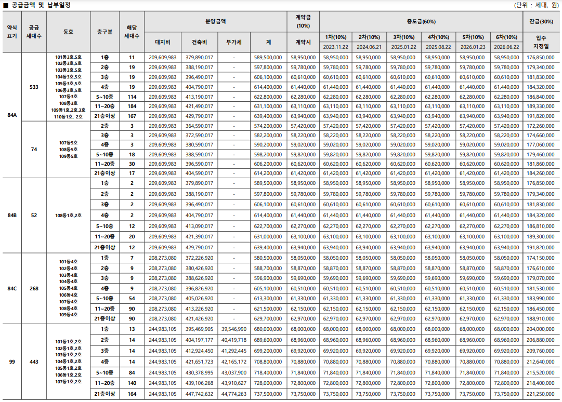The height and width of the screenshot is (402, 562).
Task: Click household count 140
Action: (x=132, y=383)
